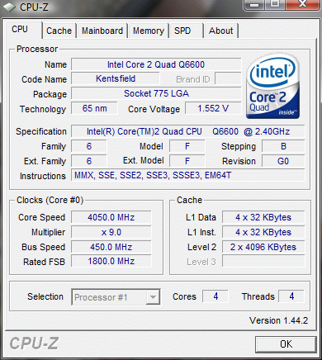The height and width of the screenshot is (360, 322).
Task: Open the About tab
Action: pos(220,31)
